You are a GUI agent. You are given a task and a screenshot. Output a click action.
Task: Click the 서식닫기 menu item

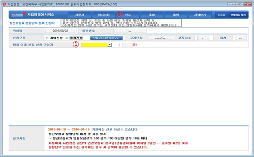[200, 15]
